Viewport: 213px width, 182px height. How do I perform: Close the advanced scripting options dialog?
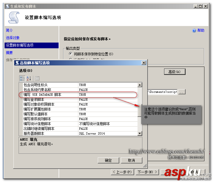point(144,63)
